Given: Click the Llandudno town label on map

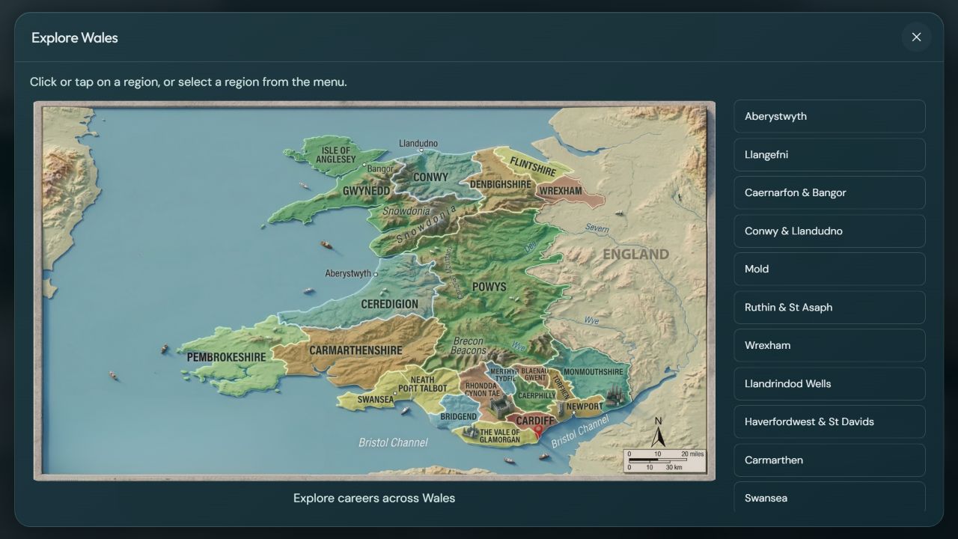Looking at the screenshot, I should click(418, 143).
